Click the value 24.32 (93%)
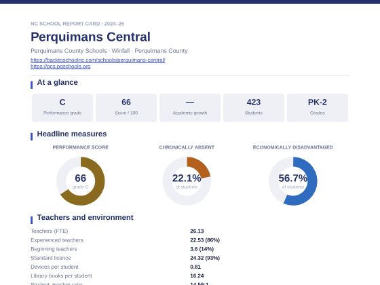Image resolution: width=380 pixels, height=285 pixels. pyautogui.click(x=205, y=258)
